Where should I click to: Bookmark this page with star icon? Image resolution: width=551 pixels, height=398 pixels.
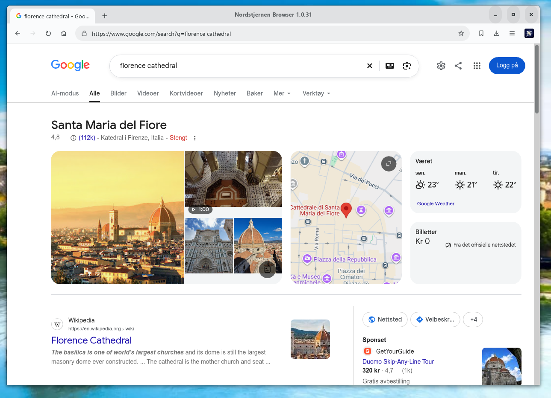click(461, 33)
